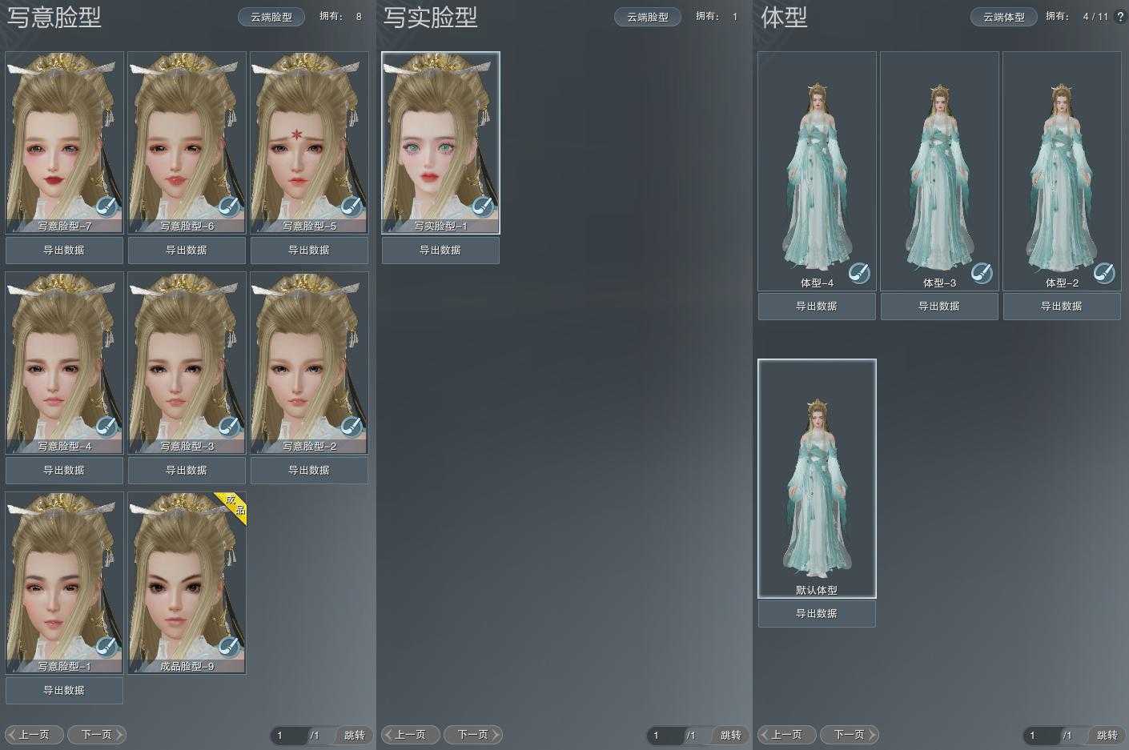Viewport: 1129px width, 750px height.
Task: Export data for 写意脸型-2
Action: 309,471
